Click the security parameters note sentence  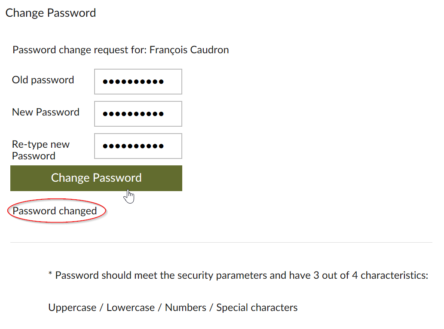pos(239,275)
